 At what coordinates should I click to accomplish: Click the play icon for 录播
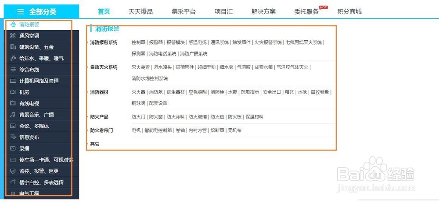click(x=13, y=148)
